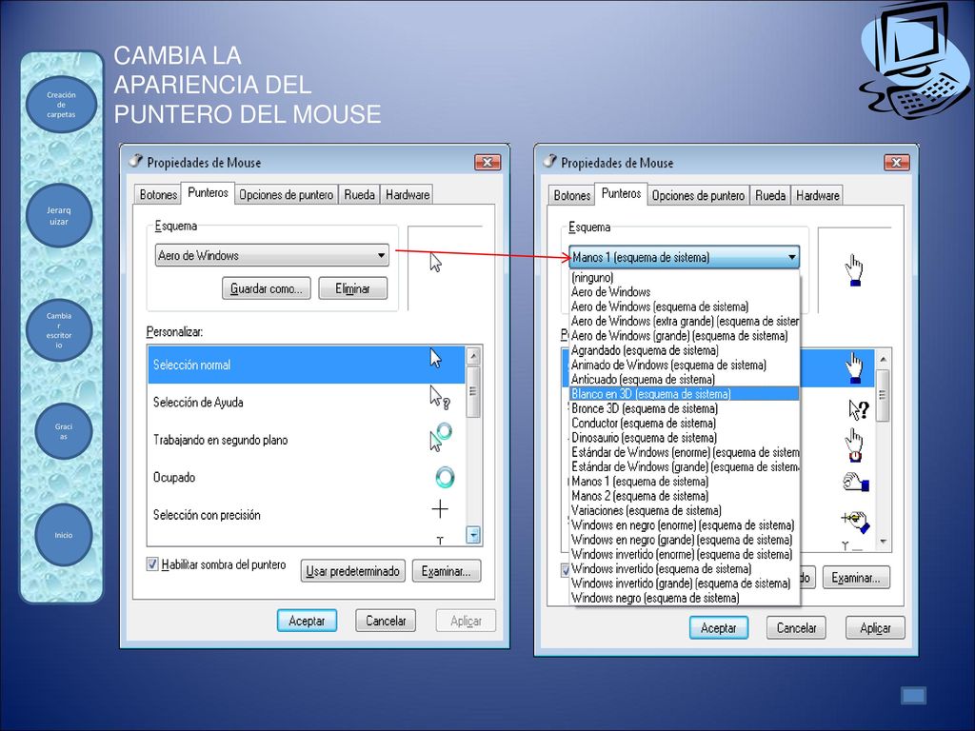Click Examinar button in left window
Image resolution: width=975 pixels, height=731 pixels.
446,571
